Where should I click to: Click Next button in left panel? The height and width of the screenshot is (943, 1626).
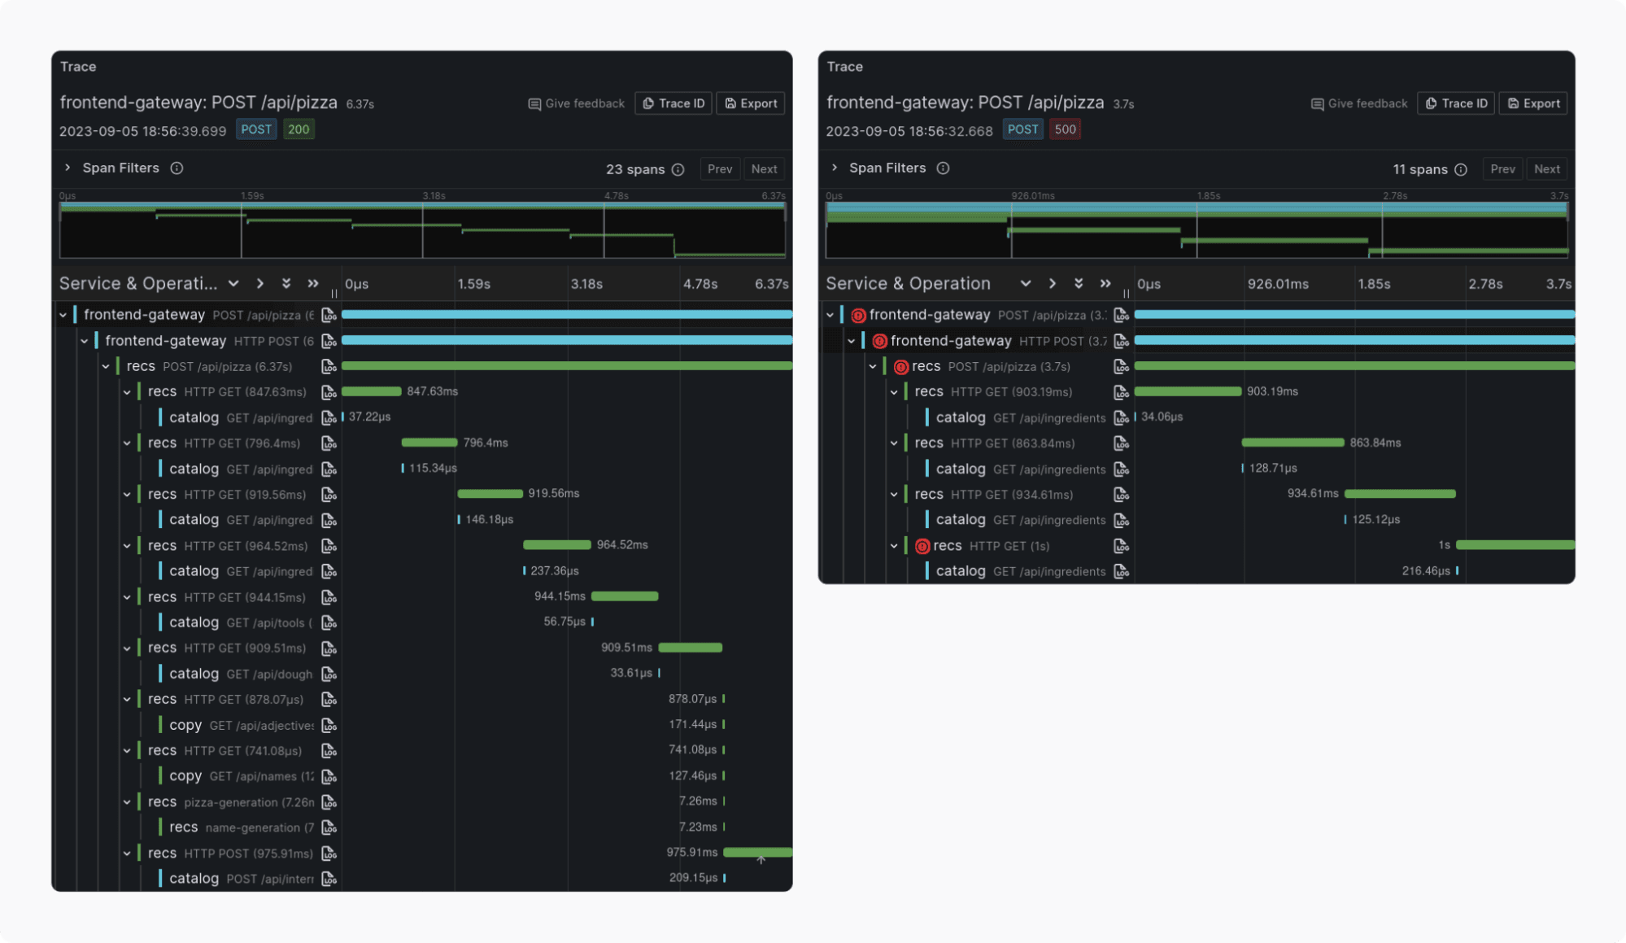coord(764,169)
